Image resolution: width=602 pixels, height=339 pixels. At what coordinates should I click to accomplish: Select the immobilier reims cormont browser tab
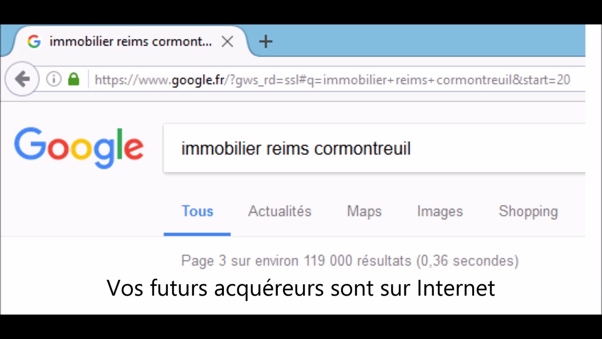(x=130, y=41)
